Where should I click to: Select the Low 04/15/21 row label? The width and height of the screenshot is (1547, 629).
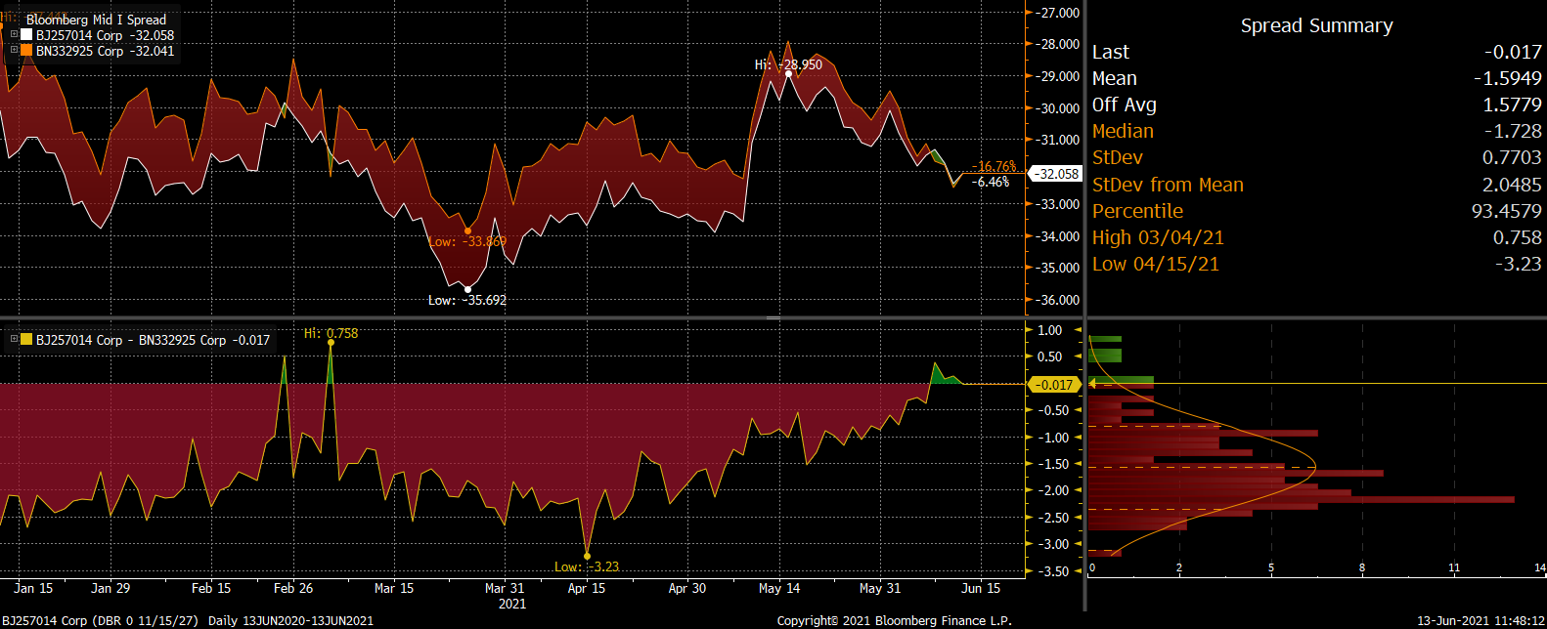[1155, 264]
